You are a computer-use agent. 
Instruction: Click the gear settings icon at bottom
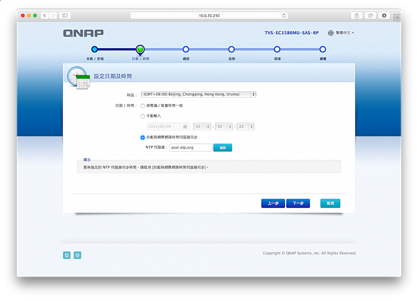[x=77, y=255]
